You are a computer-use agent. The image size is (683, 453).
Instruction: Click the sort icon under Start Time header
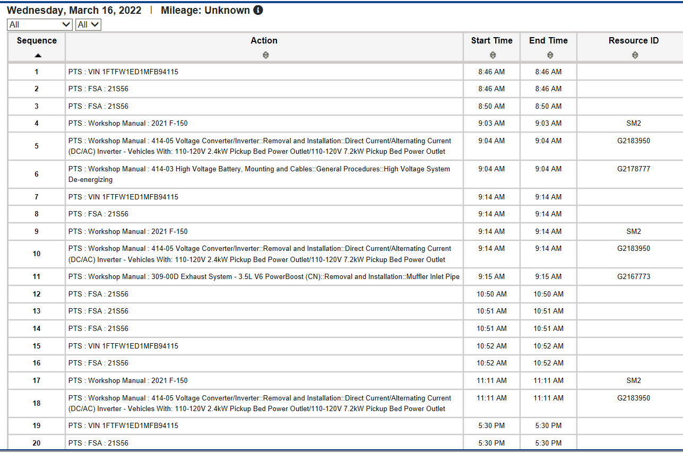click(492, 55)
